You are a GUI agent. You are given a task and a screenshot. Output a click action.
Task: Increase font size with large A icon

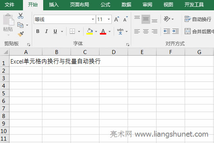117,19
